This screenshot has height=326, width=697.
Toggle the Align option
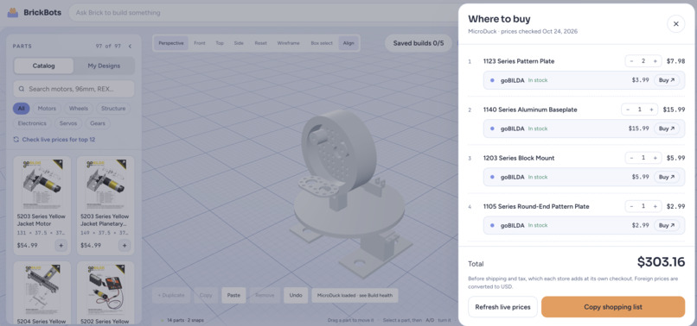click(x=348, y=43)
